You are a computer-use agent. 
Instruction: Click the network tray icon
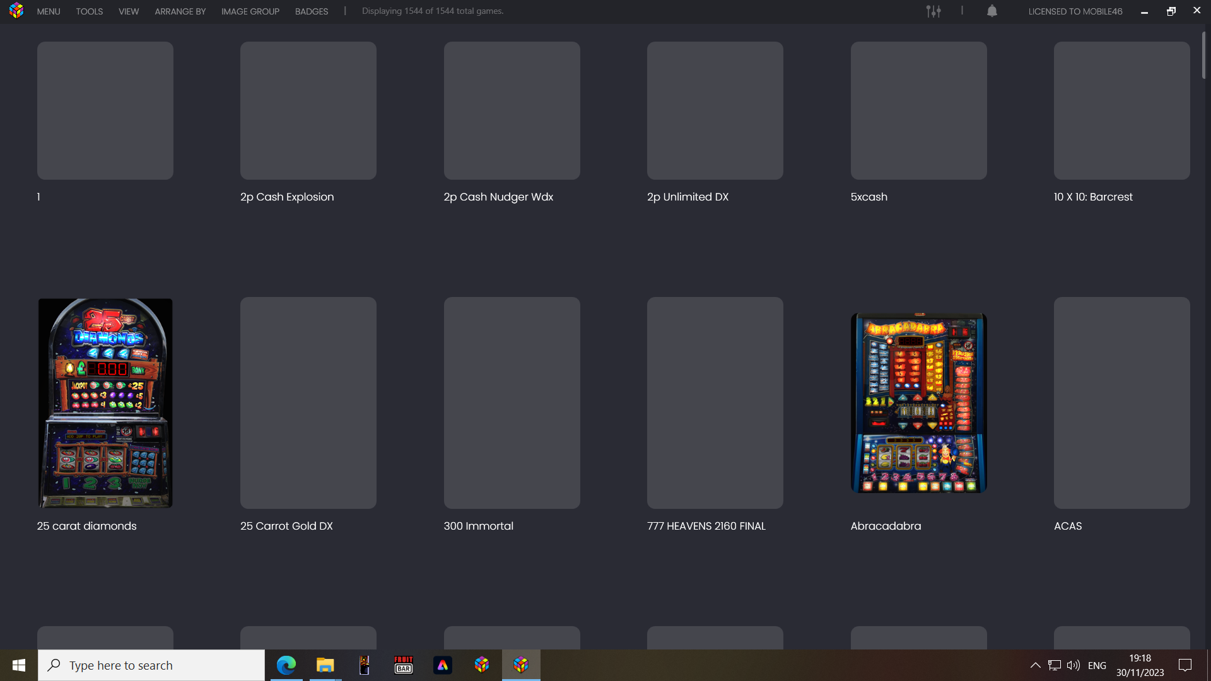(x=1054, y=665)
